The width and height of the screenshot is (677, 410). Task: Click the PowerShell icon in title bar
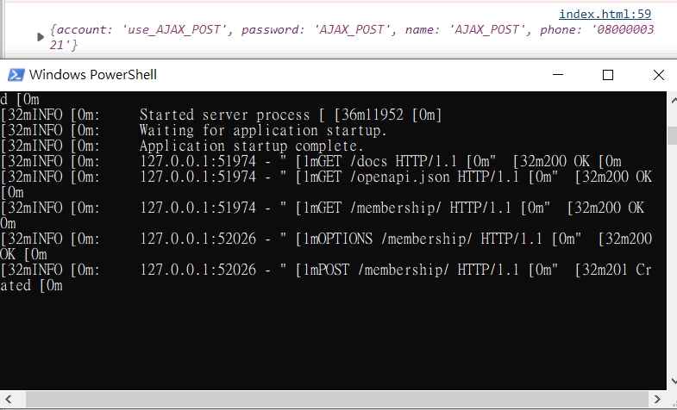pyautogui.click(x=16, y=75)
